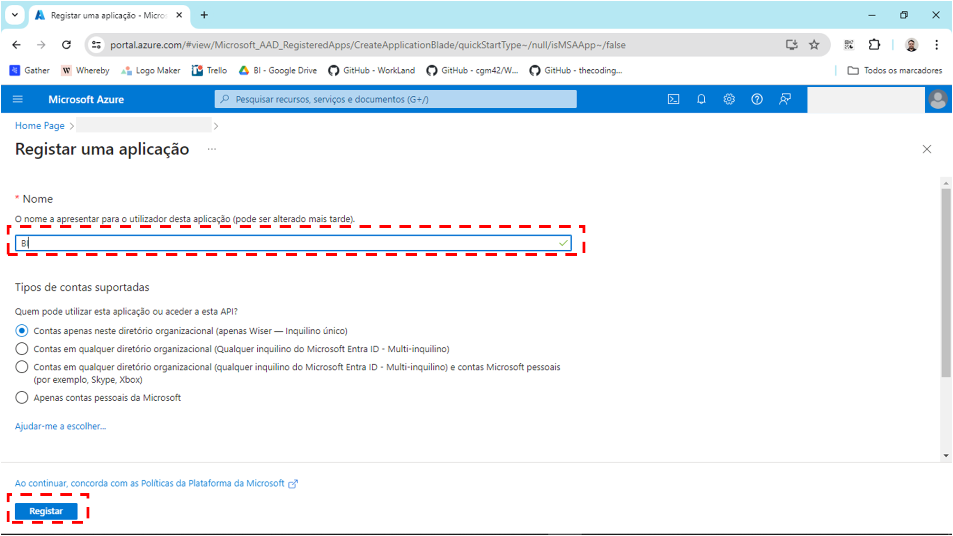Open the notifications bell in Azure header

[x=701, y=99]
